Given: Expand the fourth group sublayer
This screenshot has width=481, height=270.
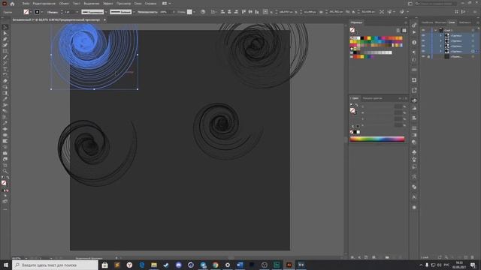Looking at the screenshot, I should (x=441, y=51).
